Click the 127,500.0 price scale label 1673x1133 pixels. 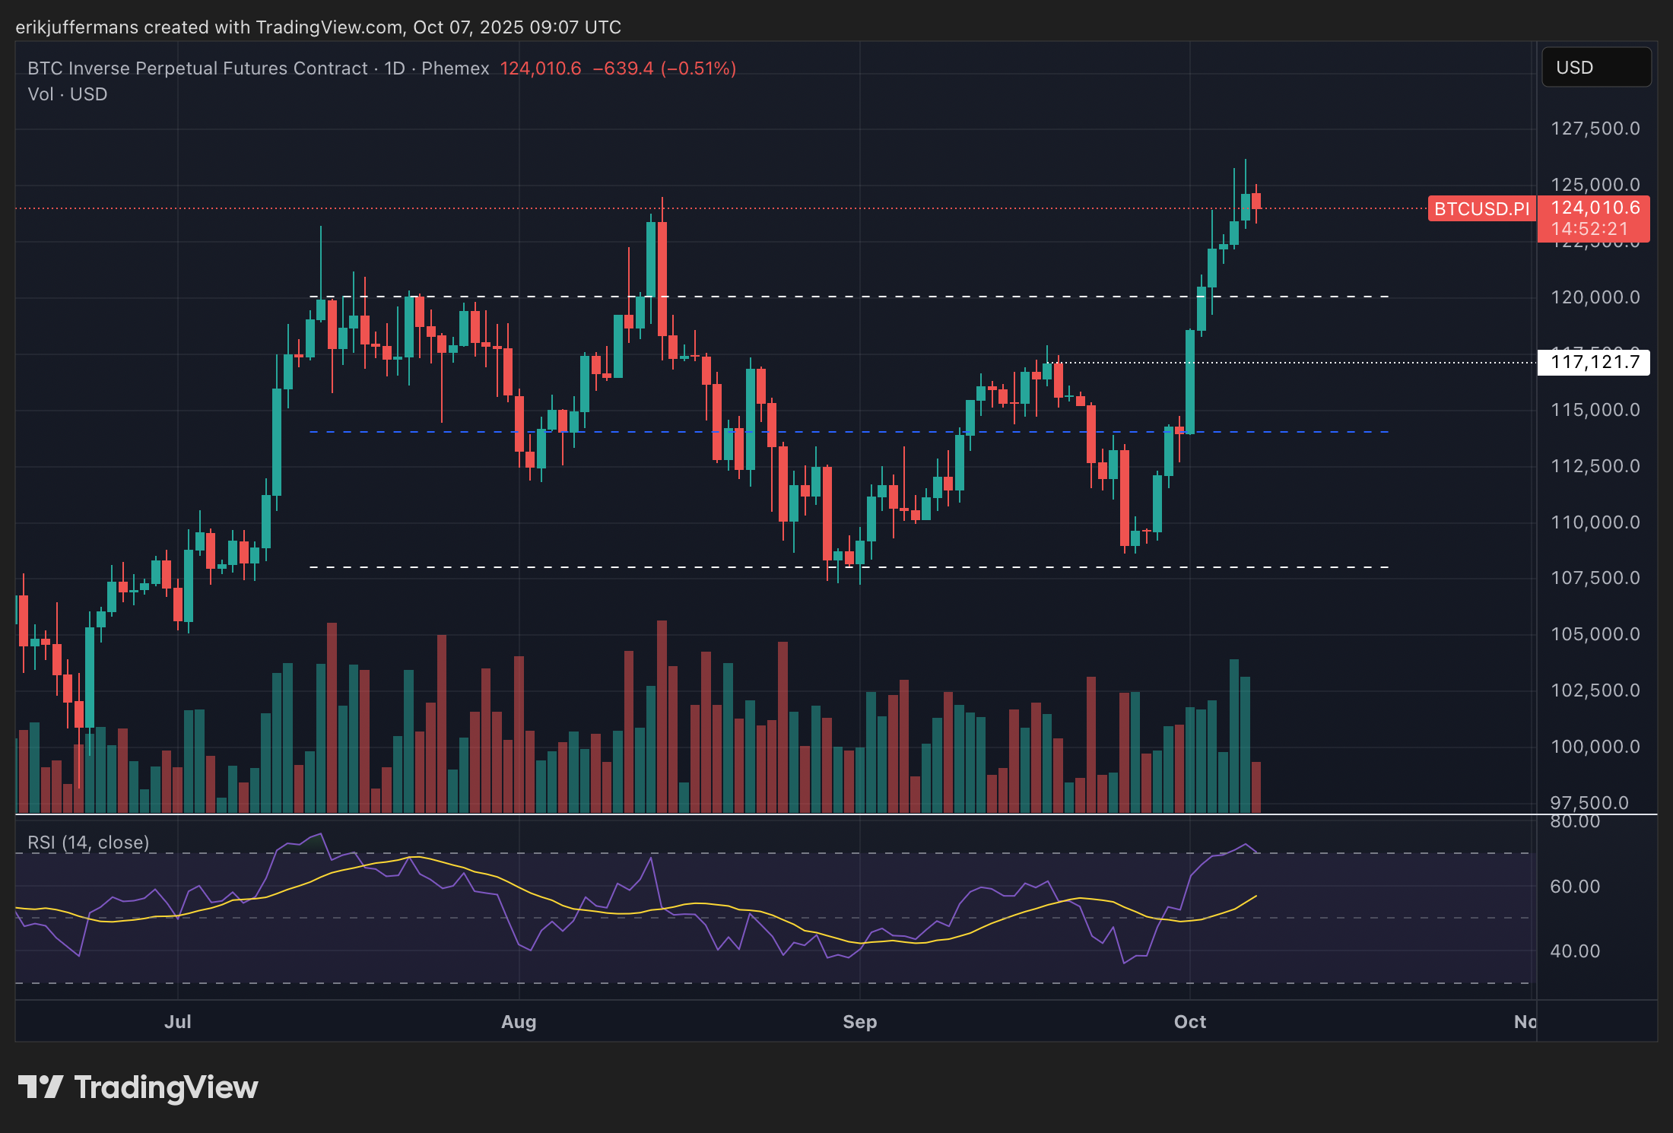[x=1595, y=129]
